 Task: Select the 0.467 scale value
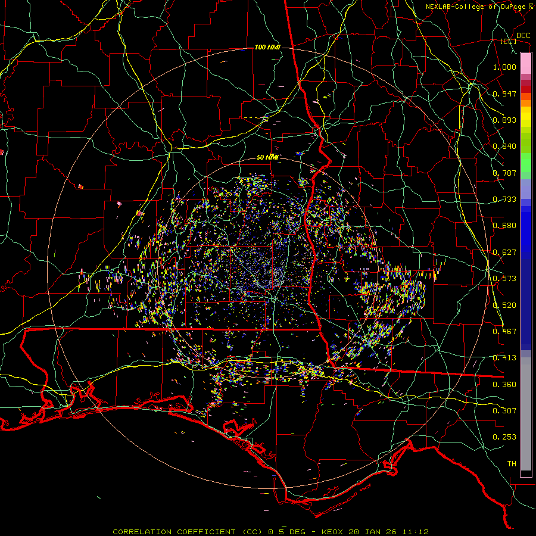pyautogui.click(x=504, y=332)
